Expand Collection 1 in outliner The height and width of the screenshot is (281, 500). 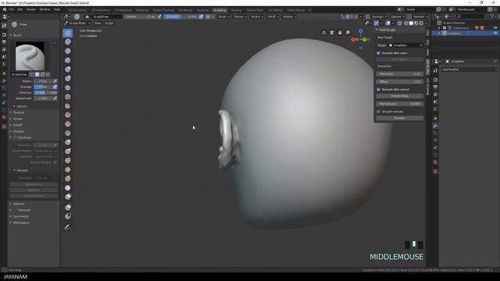(440, 28)
